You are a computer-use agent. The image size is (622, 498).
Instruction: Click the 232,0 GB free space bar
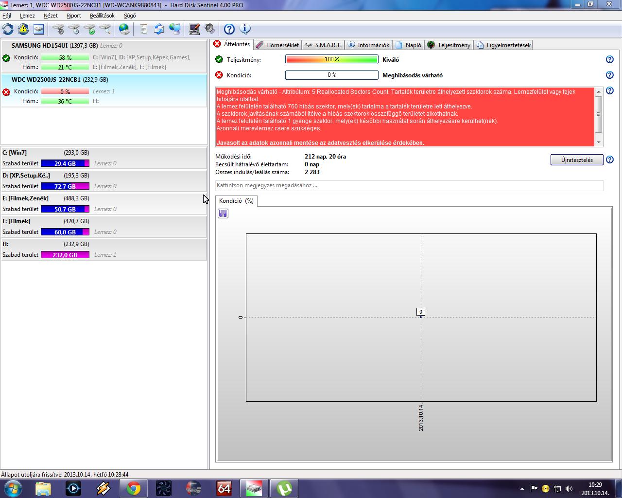tap(65, 255)
